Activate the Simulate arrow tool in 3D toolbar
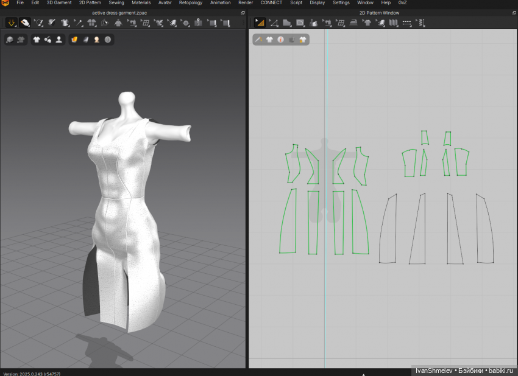 pyautogui.click(x=12, y=23)
